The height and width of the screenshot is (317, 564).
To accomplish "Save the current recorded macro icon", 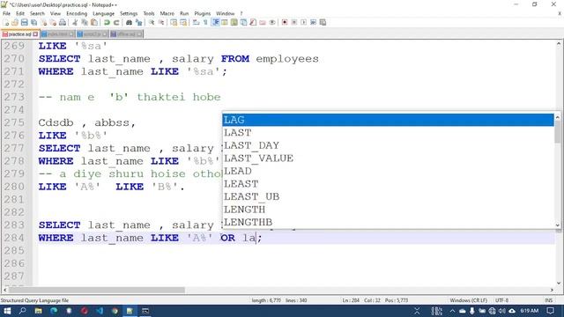I will tap(323, 22).
